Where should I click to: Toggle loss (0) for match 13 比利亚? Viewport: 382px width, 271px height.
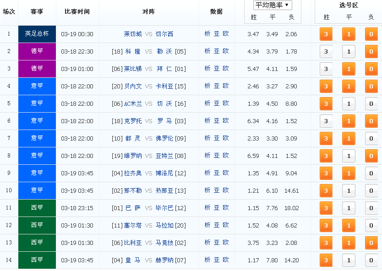pos(371,243)
